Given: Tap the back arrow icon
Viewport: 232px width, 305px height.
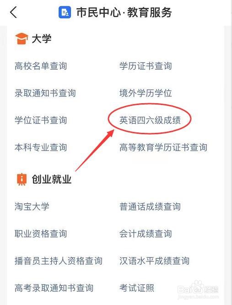Looking at the screenshot, I should click(x=13, y=12).
